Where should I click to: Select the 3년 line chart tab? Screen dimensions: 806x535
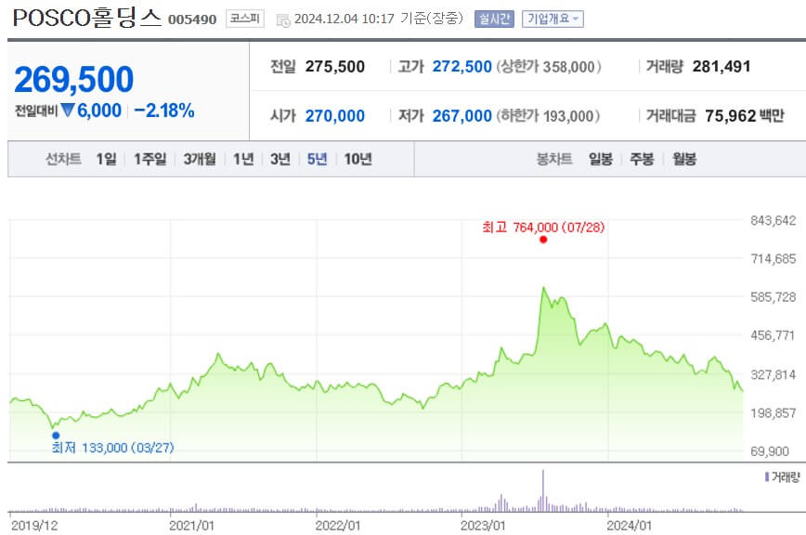point(280,159)
